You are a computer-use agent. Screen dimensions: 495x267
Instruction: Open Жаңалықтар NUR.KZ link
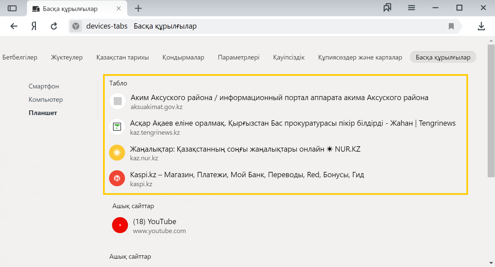point(245,149)
